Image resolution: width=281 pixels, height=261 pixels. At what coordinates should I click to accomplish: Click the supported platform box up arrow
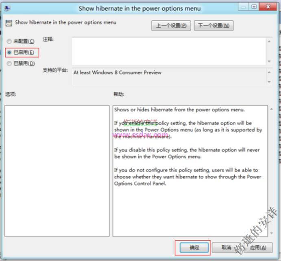pyautogui.click(x=269, y=72)
